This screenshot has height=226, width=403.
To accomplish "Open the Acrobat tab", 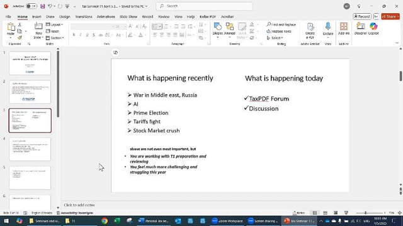I will pyautogui.click(x=227, y=17).
